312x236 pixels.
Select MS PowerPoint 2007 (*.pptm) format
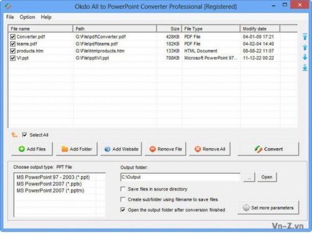pos(51,191)
